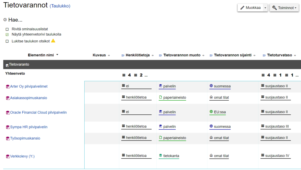Click the server icon in Sympa HR row

(x=160, y=126)
